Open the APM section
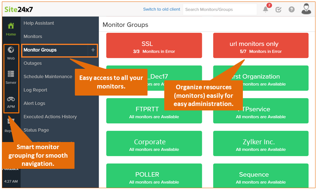The height and width of the screenshot is (190, 317). pos(11,102)
